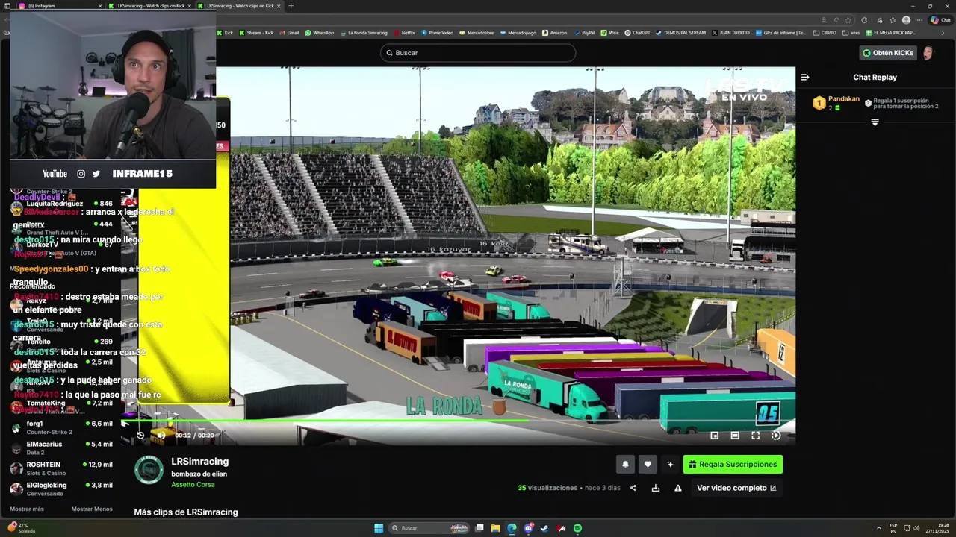Open LRSimracing channel name link
This screenshot has width=956, height=537.
tap(200, 462)
